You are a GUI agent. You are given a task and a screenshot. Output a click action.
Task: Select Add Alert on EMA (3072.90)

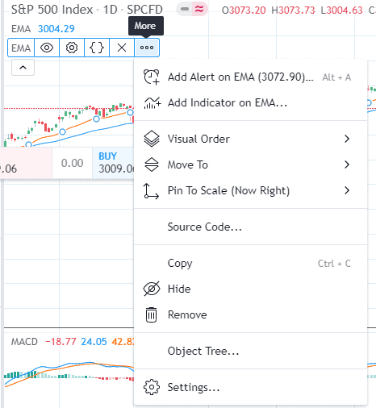click(250, 77)
